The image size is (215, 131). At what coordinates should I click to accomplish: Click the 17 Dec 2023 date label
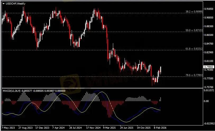[42, 128]
